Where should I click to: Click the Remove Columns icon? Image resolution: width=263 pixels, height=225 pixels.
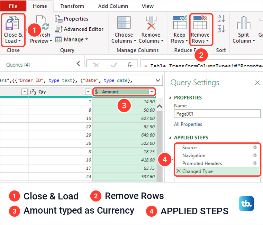pos(151,23)
